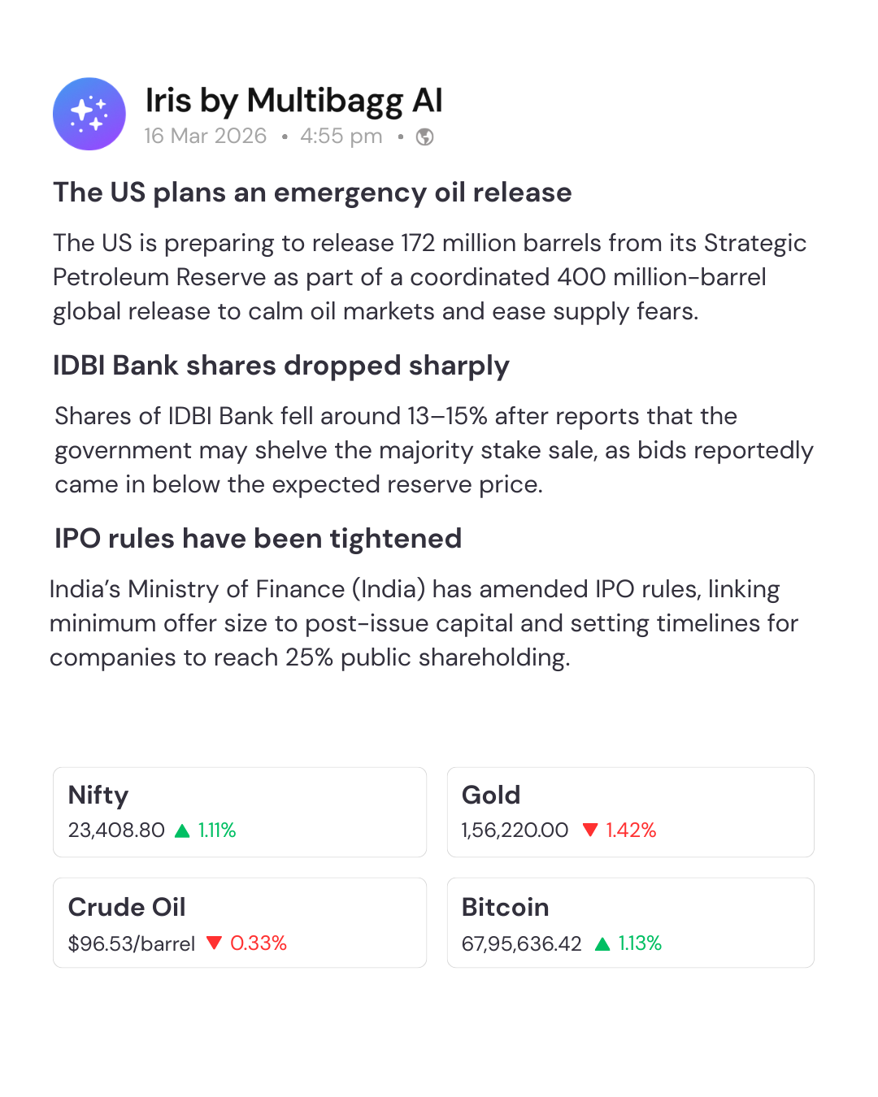The height and width of the screenshot is (1097, 878).
Task: Click the US emergency oil release headline
Action: pyautogui.click(x=312, y=193)
